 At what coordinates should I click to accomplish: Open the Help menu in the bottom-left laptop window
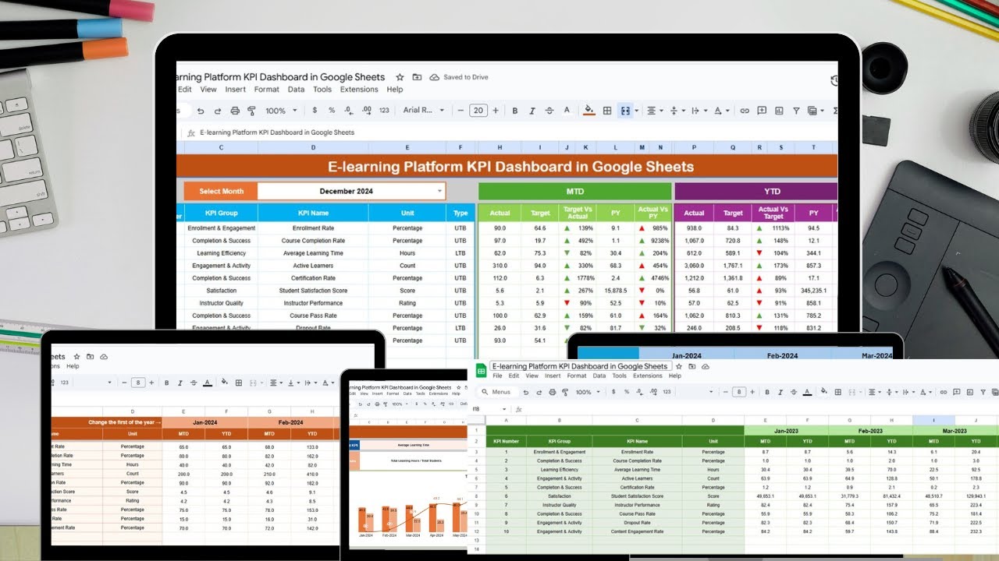[73, 366]
